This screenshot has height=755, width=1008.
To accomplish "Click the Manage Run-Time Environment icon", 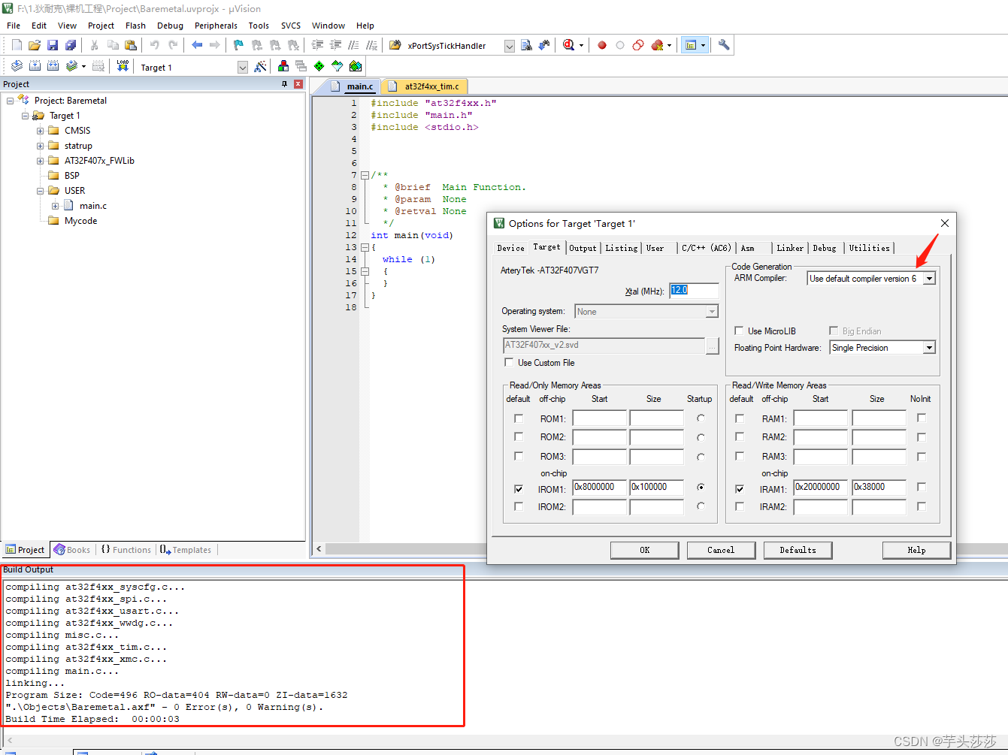I will click(x=337, y=66).
